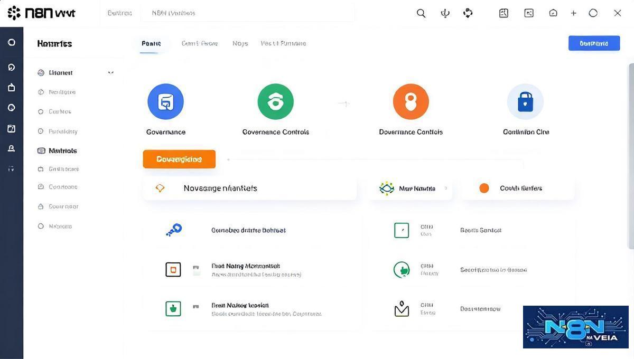
Task: Click the blue button in the upper-right content area
Action: click(x=594, y=43)
